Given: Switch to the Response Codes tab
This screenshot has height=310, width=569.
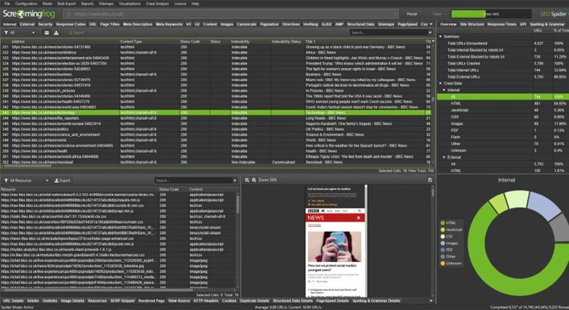Looking at the screenshot, I should (70, 24).
